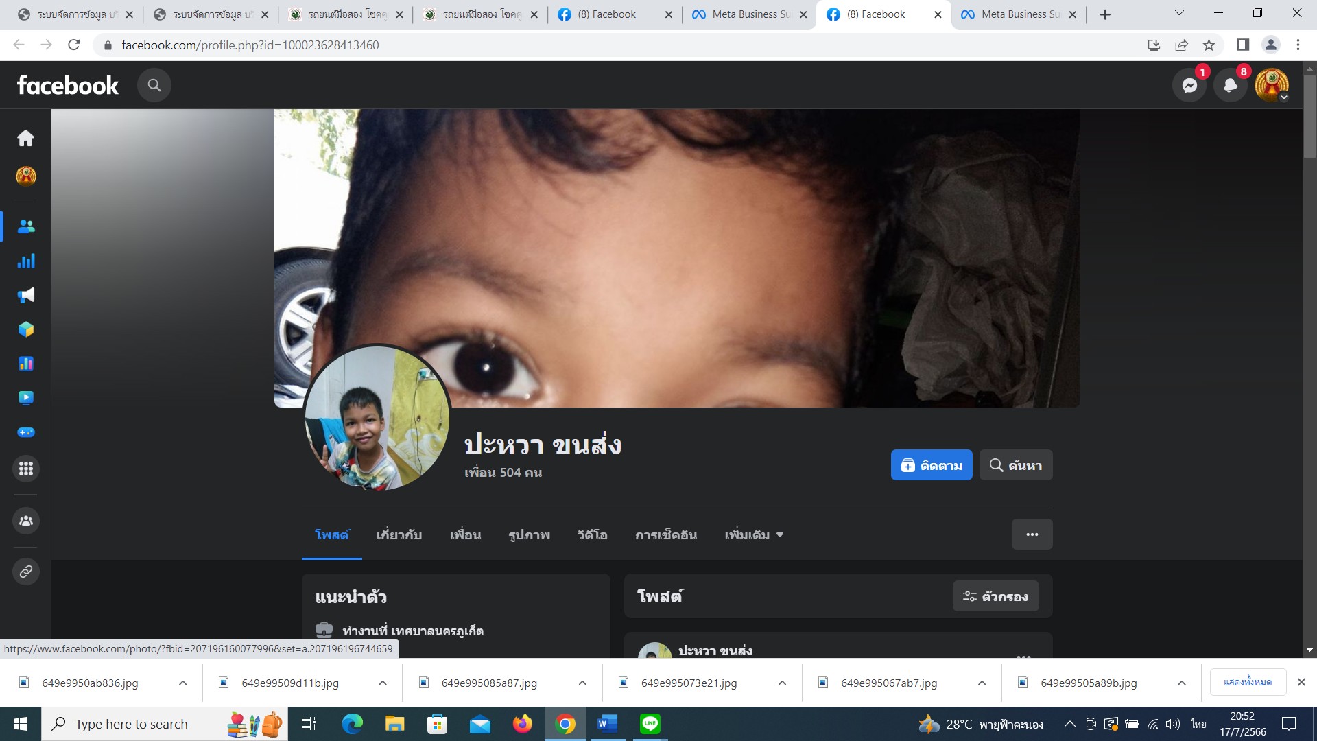Expand the เพิ่มเติม dropdown tab
This screenshot has width=1317, height=741.
[753, 535]
